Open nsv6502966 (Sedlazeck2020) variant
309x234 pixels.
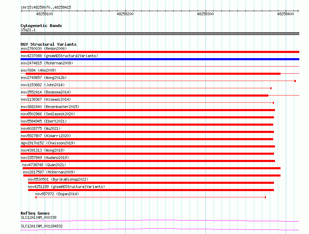coord(48,114)
